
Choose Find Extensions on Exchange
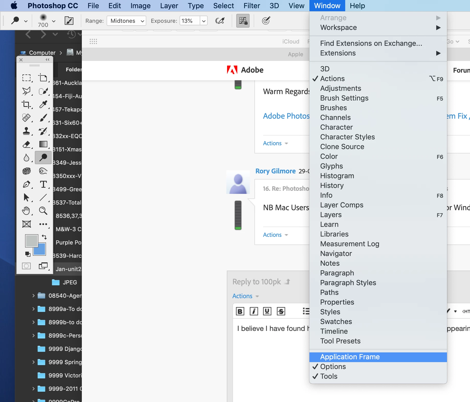coord(378,43)
